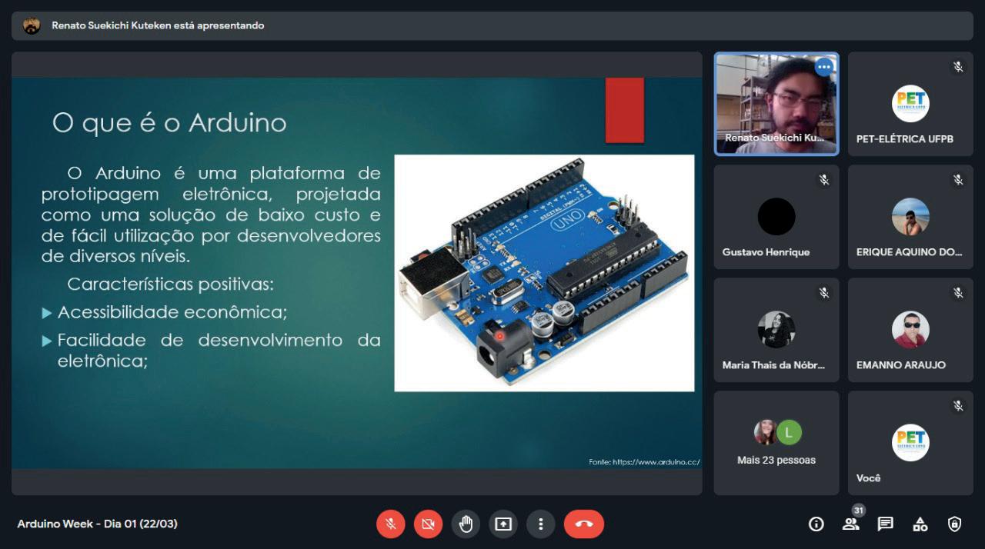
Task: Hang up with the red leave call button
Action: tap(584, 524)
